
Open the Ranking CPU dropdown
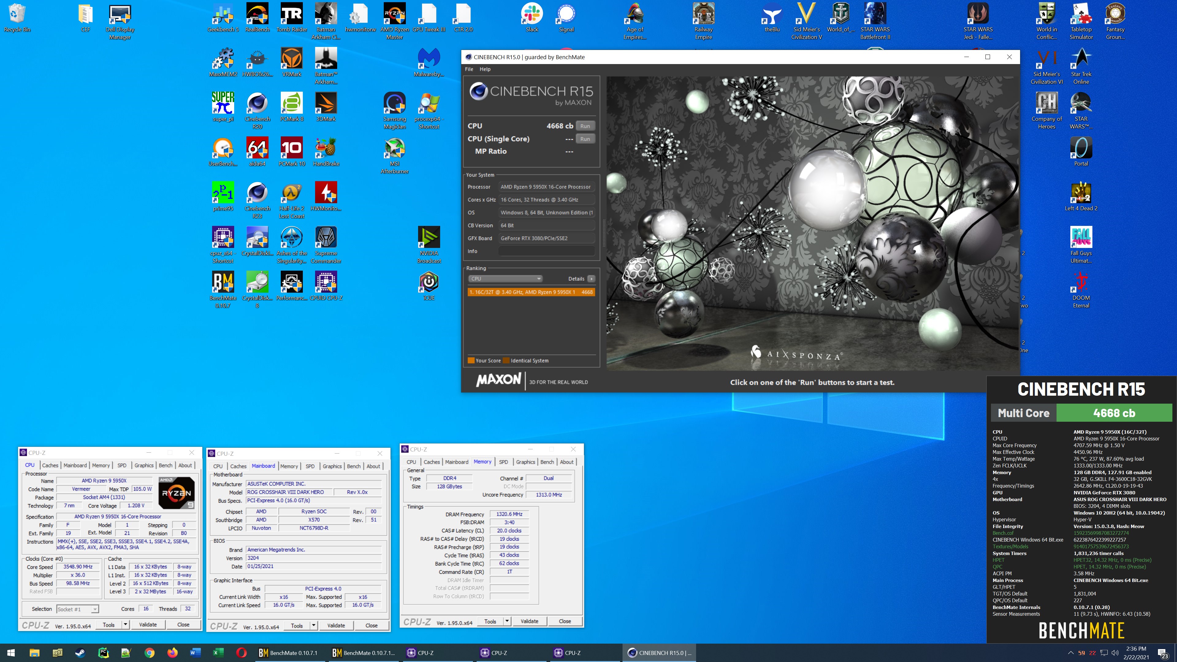click(x=505, y=279)
